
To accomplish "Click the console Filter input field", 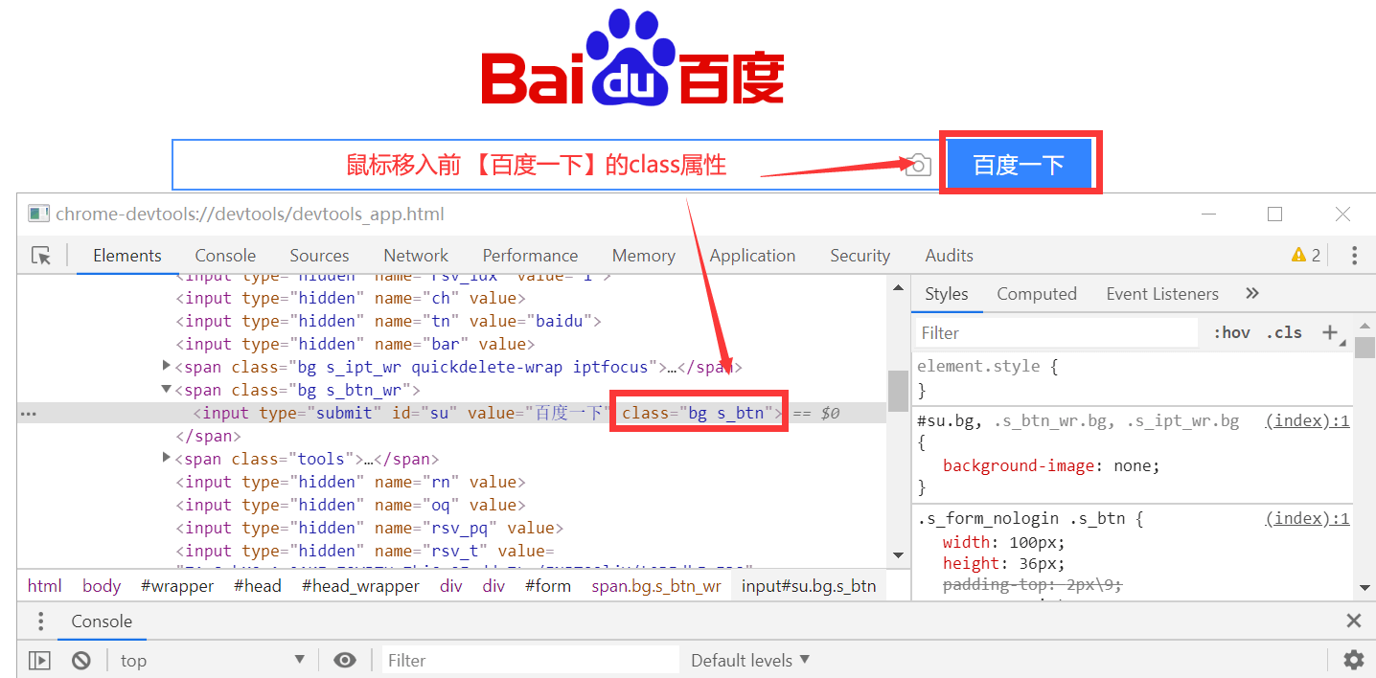I will [x=530, y=660].
